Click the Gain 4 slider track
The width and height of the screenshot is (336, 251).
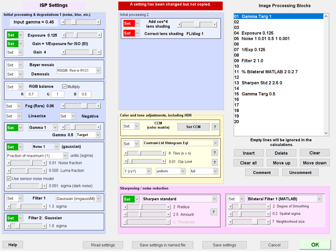(x=79, y=52)
